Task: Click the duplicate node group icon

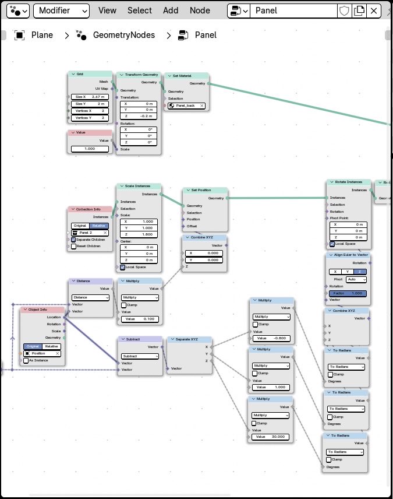Action: 359,11
